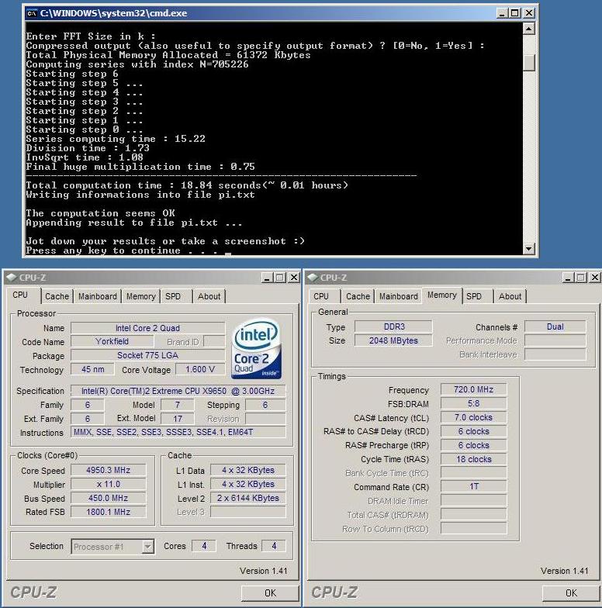This screenshot has height=608, width=602.
Task: Open About tab in right CPU-Z window
Action: 510,296
